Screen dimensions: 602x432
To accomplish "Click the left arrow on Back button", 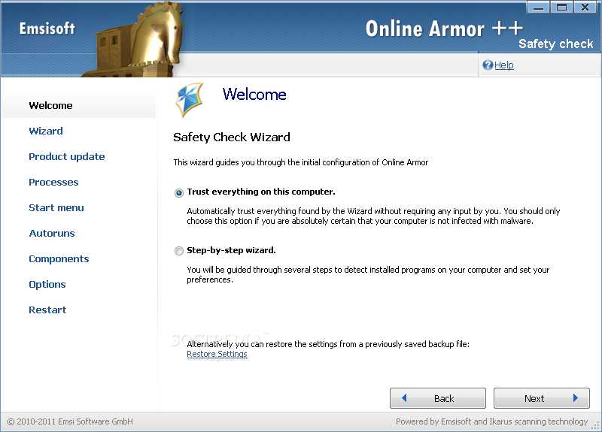I will tap(404, 398).
